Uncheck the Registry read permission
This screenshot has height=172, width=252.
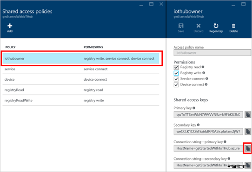click(x=176, y=67)
